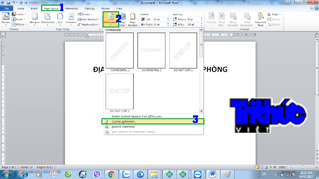Viewport: 319px width, 179px height.
Task: Open Internet Explorer from taskbar
Action: [x=25, y=174]
